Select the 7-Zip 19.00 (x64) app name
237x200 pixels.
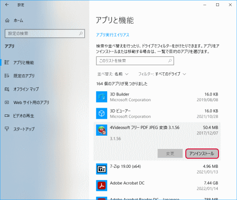(126, 166)
